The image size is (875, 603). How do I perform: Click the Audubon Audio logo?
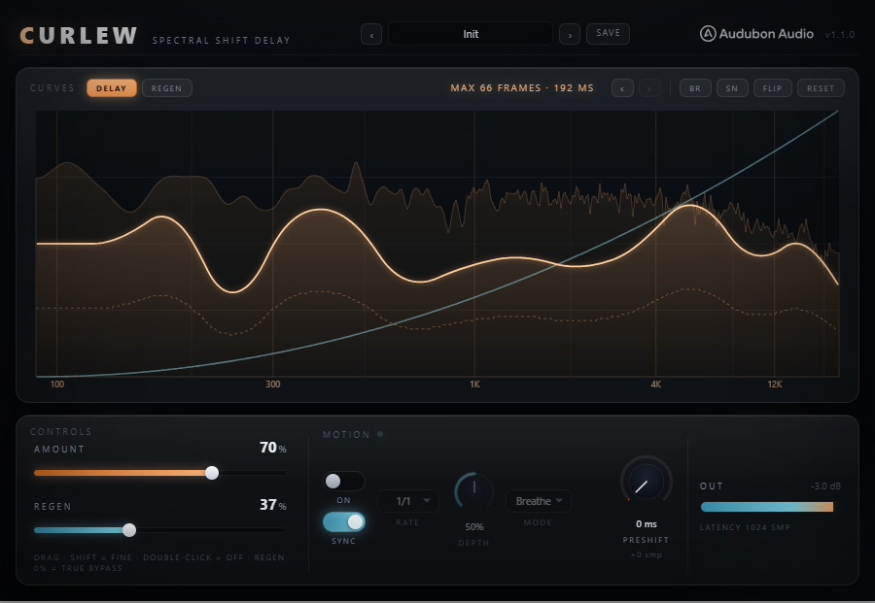coord(756,34)
